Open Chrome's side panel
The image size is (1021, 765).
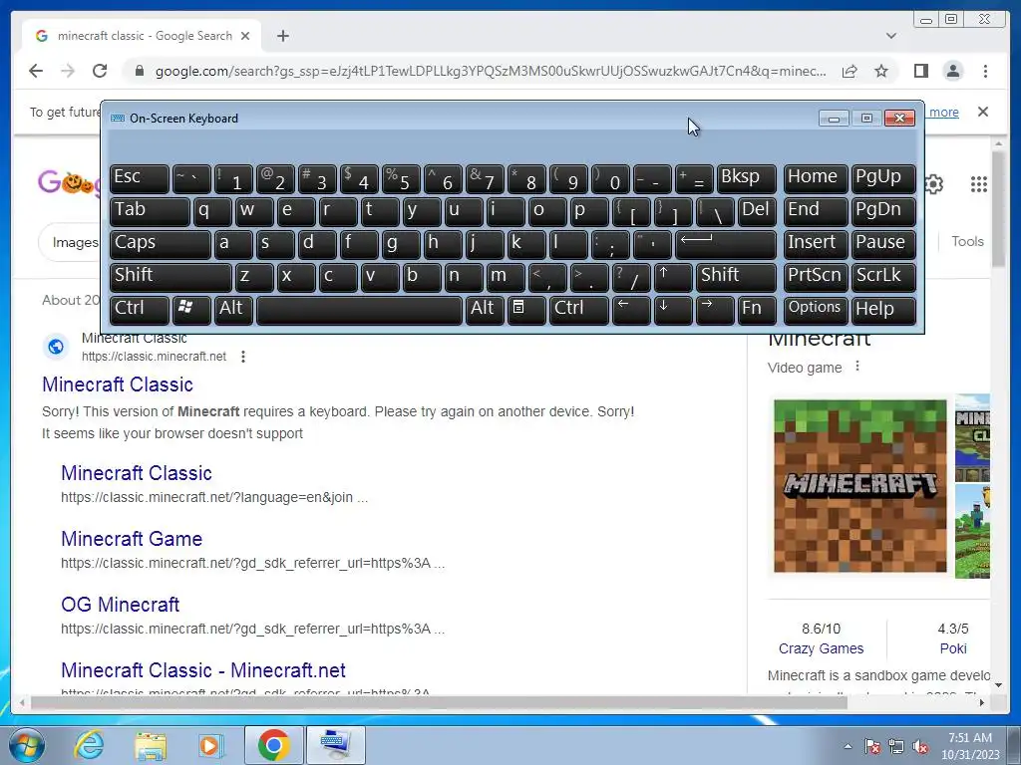point(920,71)
